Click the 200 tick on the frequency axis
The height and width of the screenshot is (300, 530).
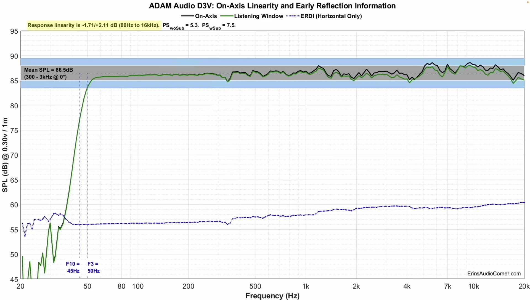(188, 286)
